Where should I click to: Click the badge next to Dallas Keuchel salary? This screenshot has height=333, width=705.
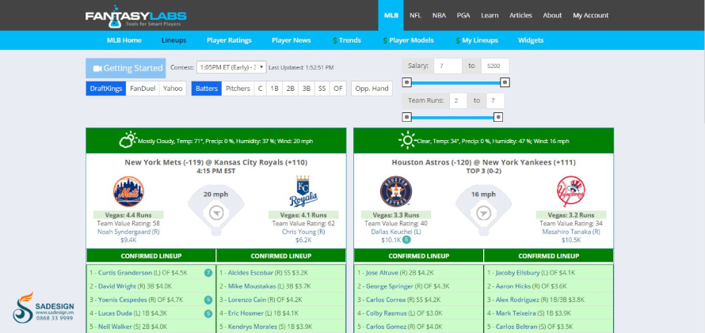click(406, 240)
